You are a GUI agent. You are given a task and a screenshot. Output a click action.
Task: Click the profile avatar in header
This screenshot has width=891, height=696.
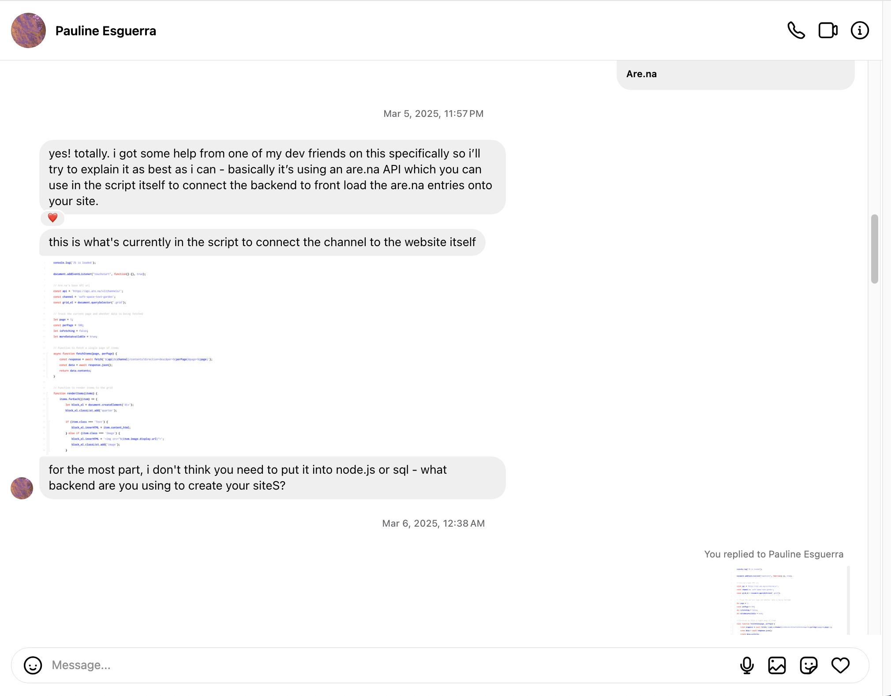(x=28, y=30)
